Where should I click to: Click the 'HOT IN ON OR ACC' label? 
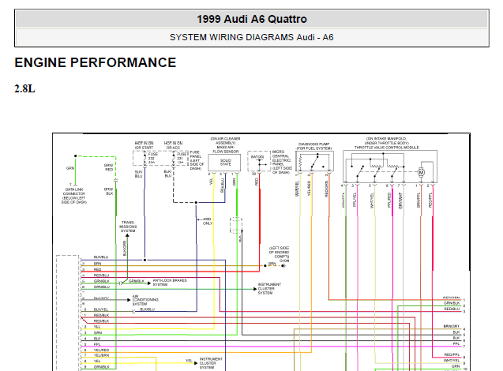173,145
